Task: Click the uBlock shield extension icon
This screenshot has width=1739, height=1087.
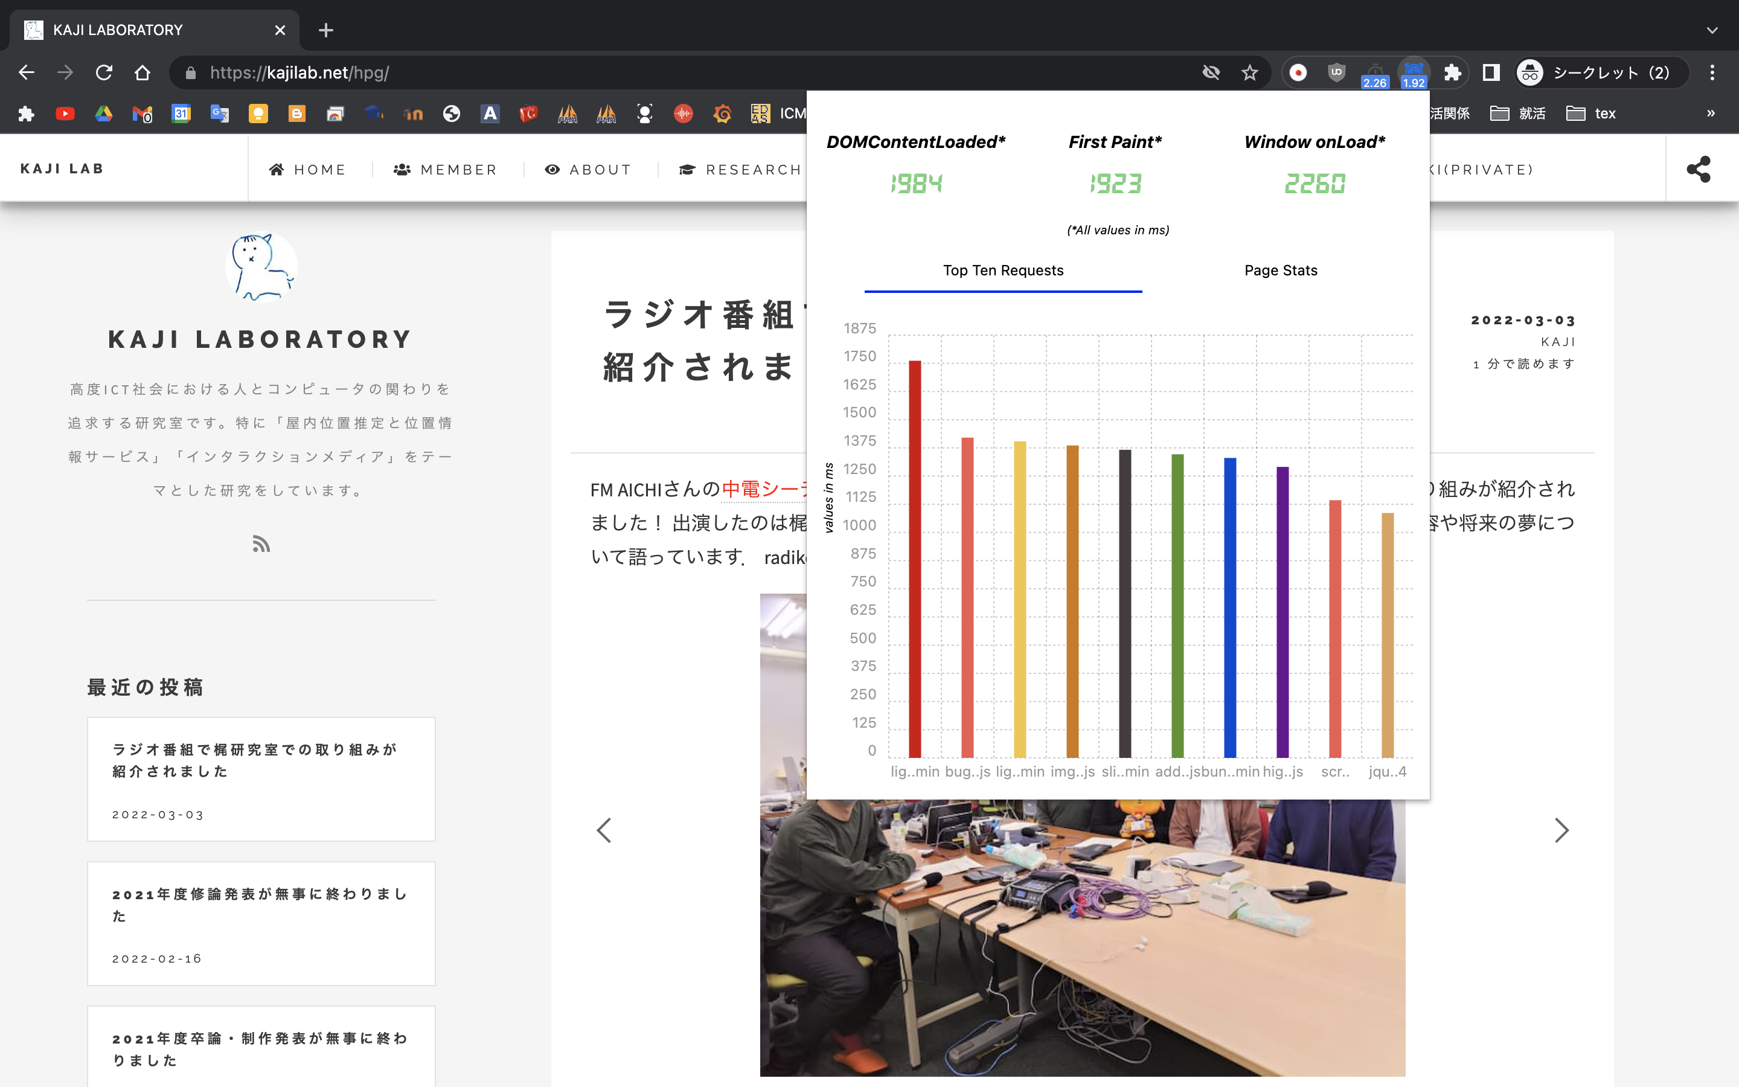Action: (1336, 72)
